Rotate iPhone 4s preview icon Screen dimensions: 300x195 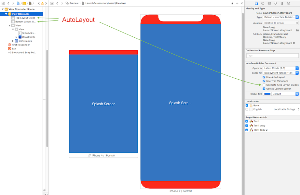click(x=89, y=155)
